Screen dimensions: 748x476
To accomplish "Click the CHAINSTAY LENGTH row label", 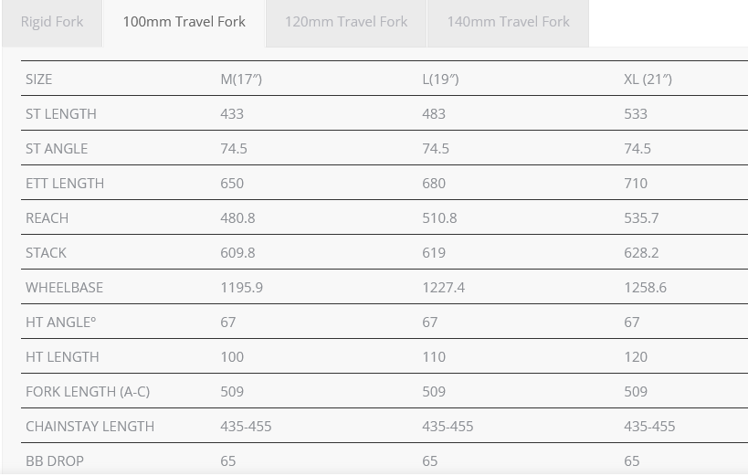I will pos(90,427).
